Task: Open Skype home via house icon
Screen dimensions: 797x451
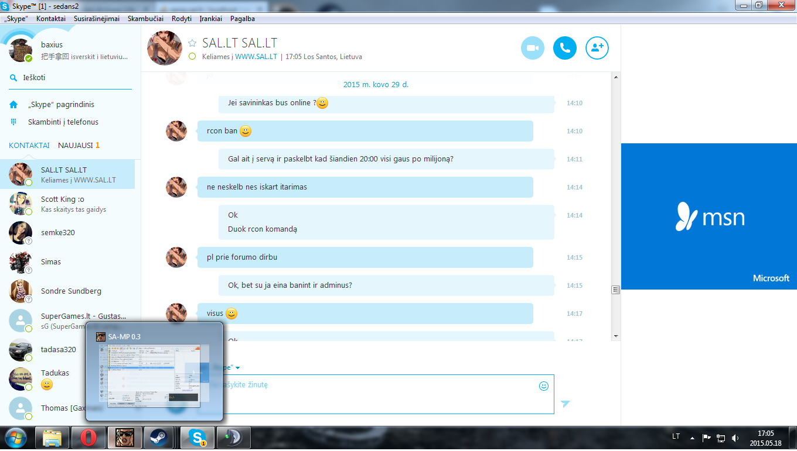Action: [13, 105]
